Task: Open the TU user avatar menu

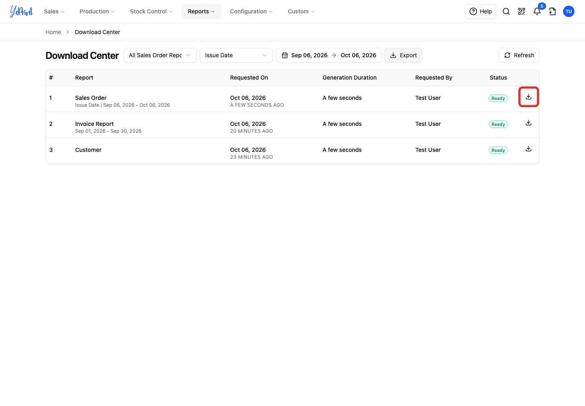Action: tap(569, 11)
